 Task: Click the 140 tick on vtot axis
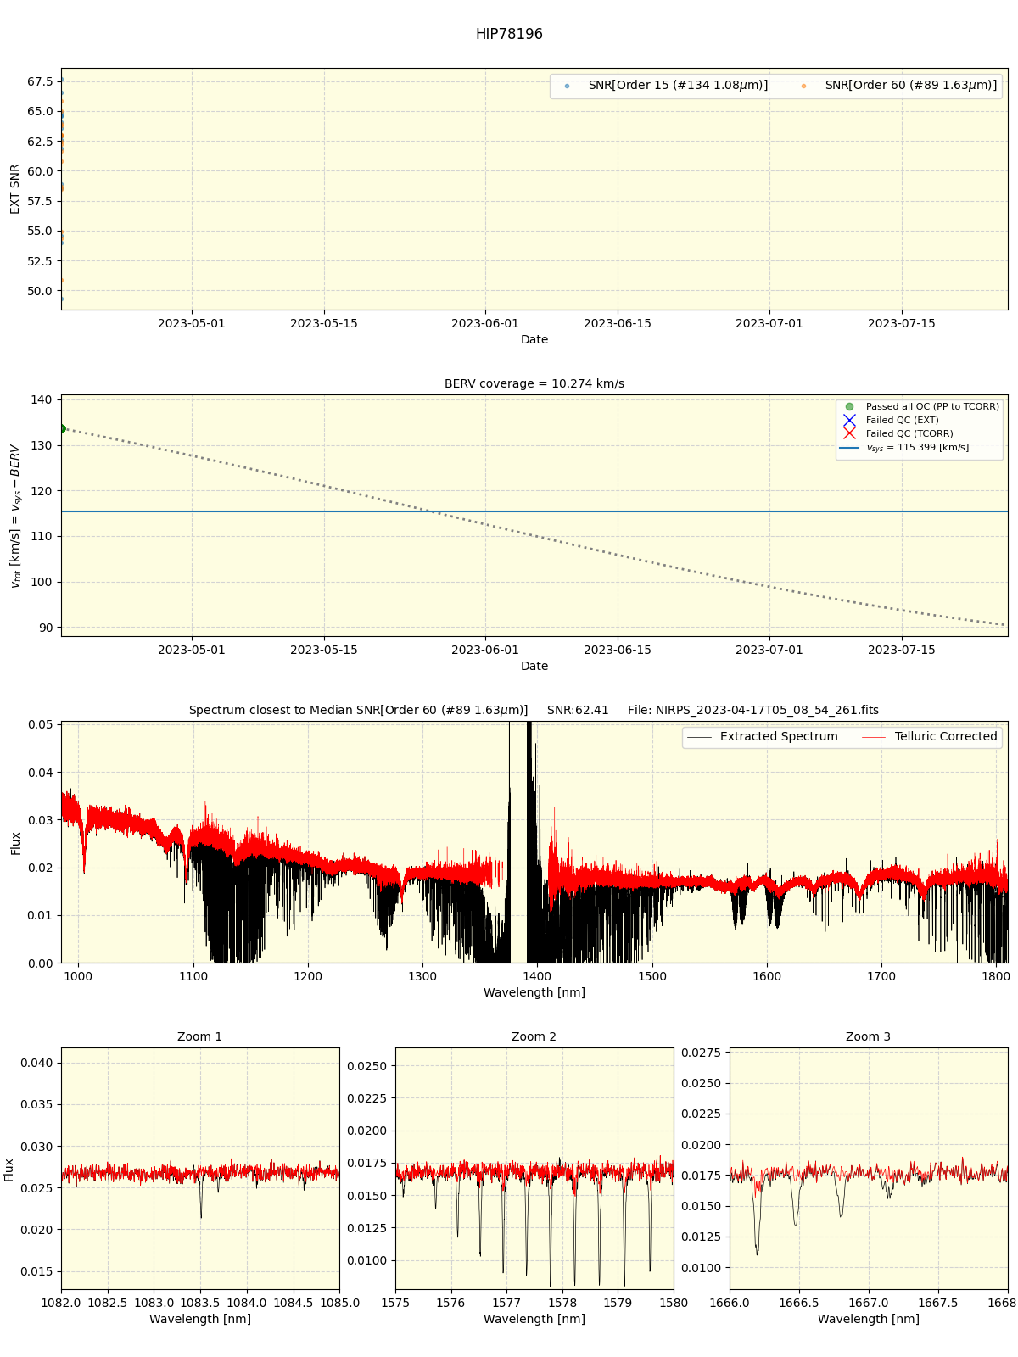tap(42, 399)
